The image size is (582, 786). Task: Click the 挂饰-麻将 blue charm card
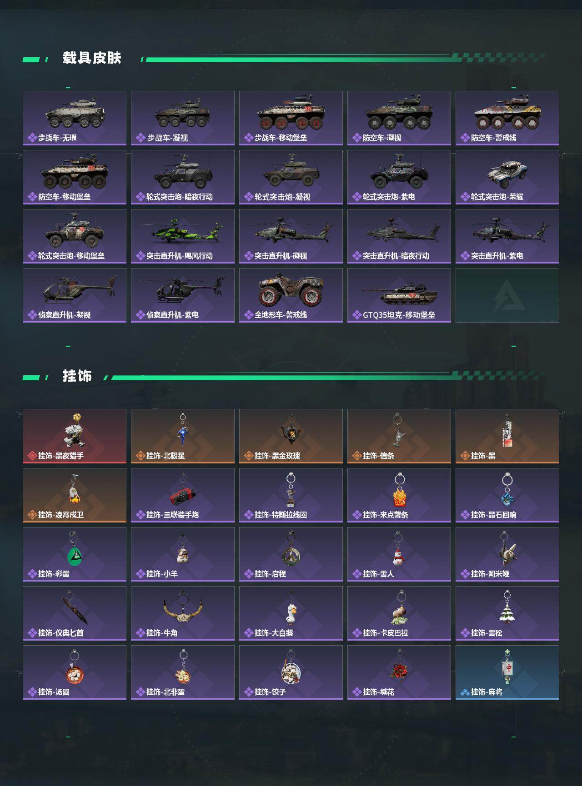tap(507, 672)
